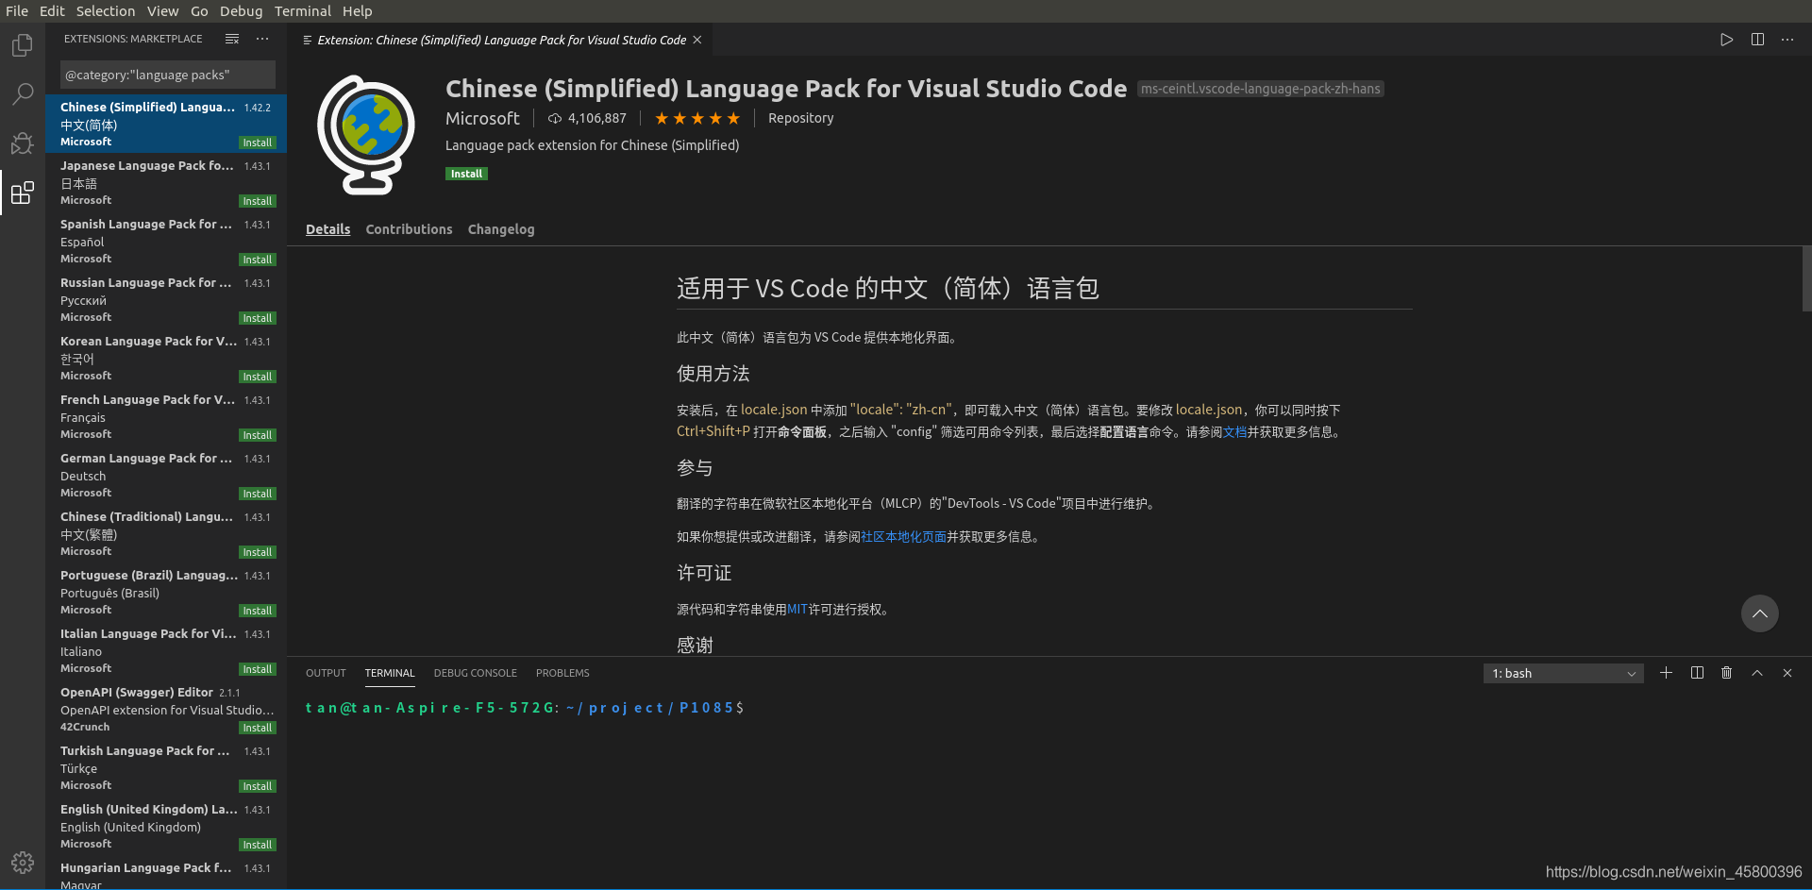
Task: Open the Debug menu
Action: (242, 11)
